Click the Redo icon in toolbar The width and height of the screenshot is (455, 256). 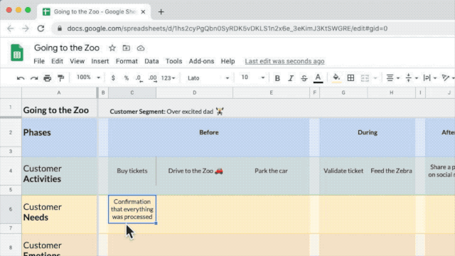tap(34, 78)
